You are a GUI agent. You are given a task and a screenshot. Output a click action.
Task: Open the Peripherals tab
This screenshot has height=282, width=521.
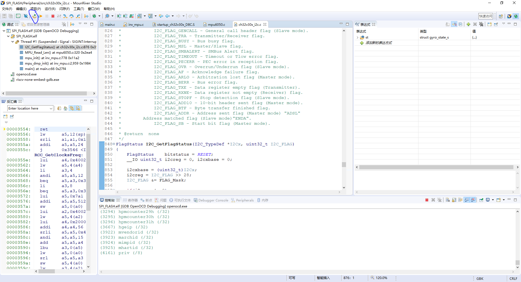[242, 200]
